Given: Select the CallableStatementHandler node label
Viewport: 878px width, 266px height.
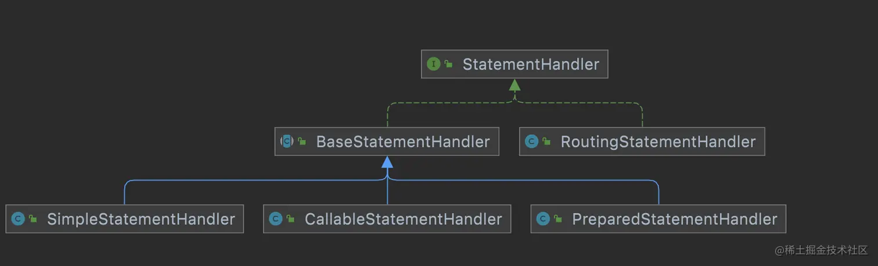Looking at the screenshot, I should point(403,219).
